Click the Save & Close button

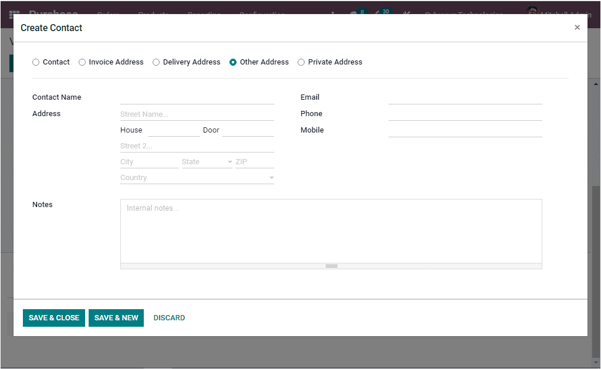click(53, 317)
